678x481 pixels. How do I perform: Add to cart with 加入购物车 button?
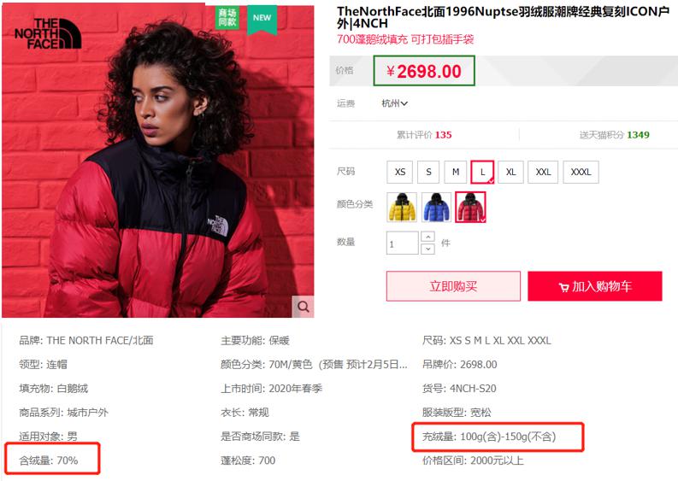tap(594, 286)
